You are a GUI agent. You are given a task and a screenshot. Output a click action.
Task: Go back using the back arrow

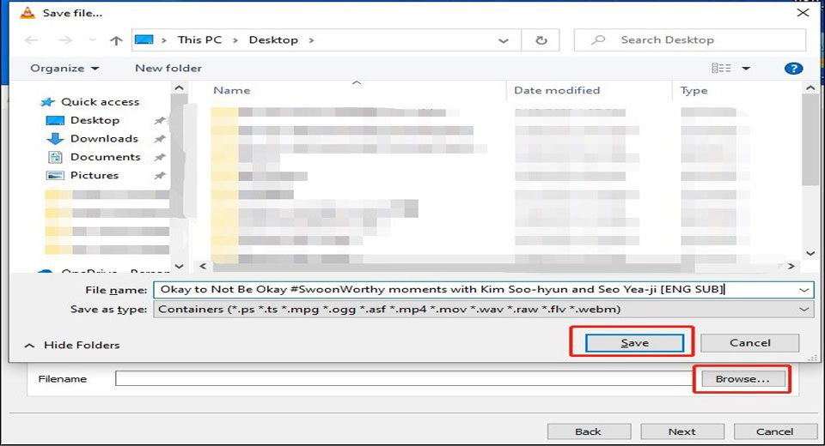[32, 40]
